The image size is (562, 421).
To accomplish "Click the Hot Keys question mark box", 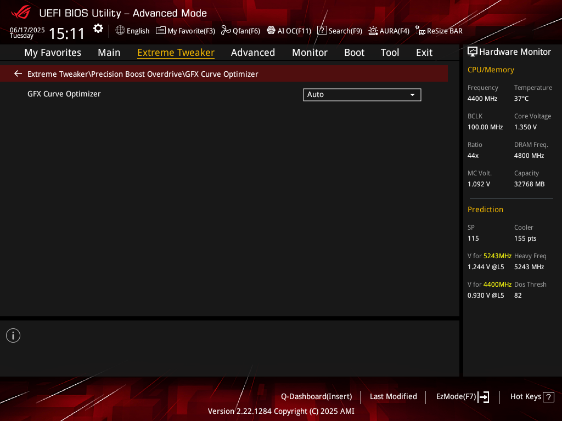I will [548, 397].
